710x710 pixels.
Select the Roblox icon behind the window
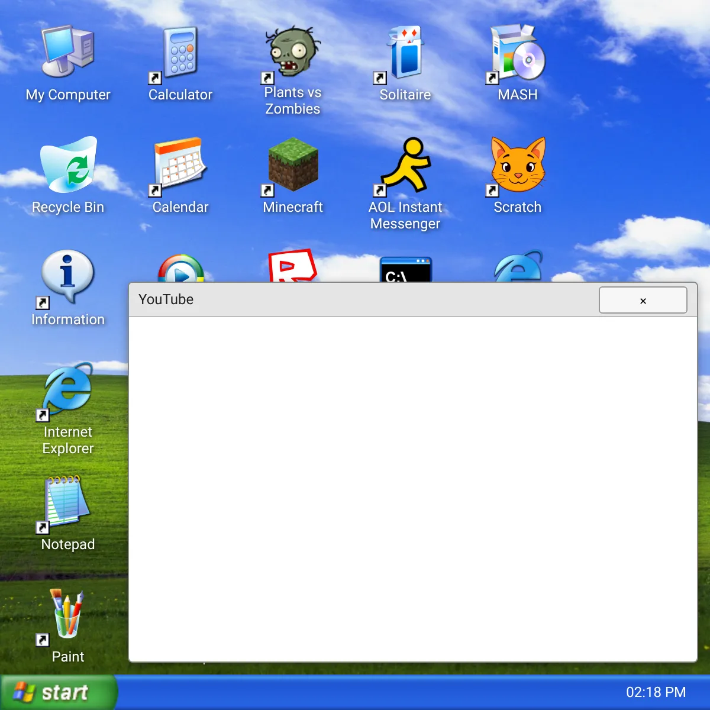point(293,266)
